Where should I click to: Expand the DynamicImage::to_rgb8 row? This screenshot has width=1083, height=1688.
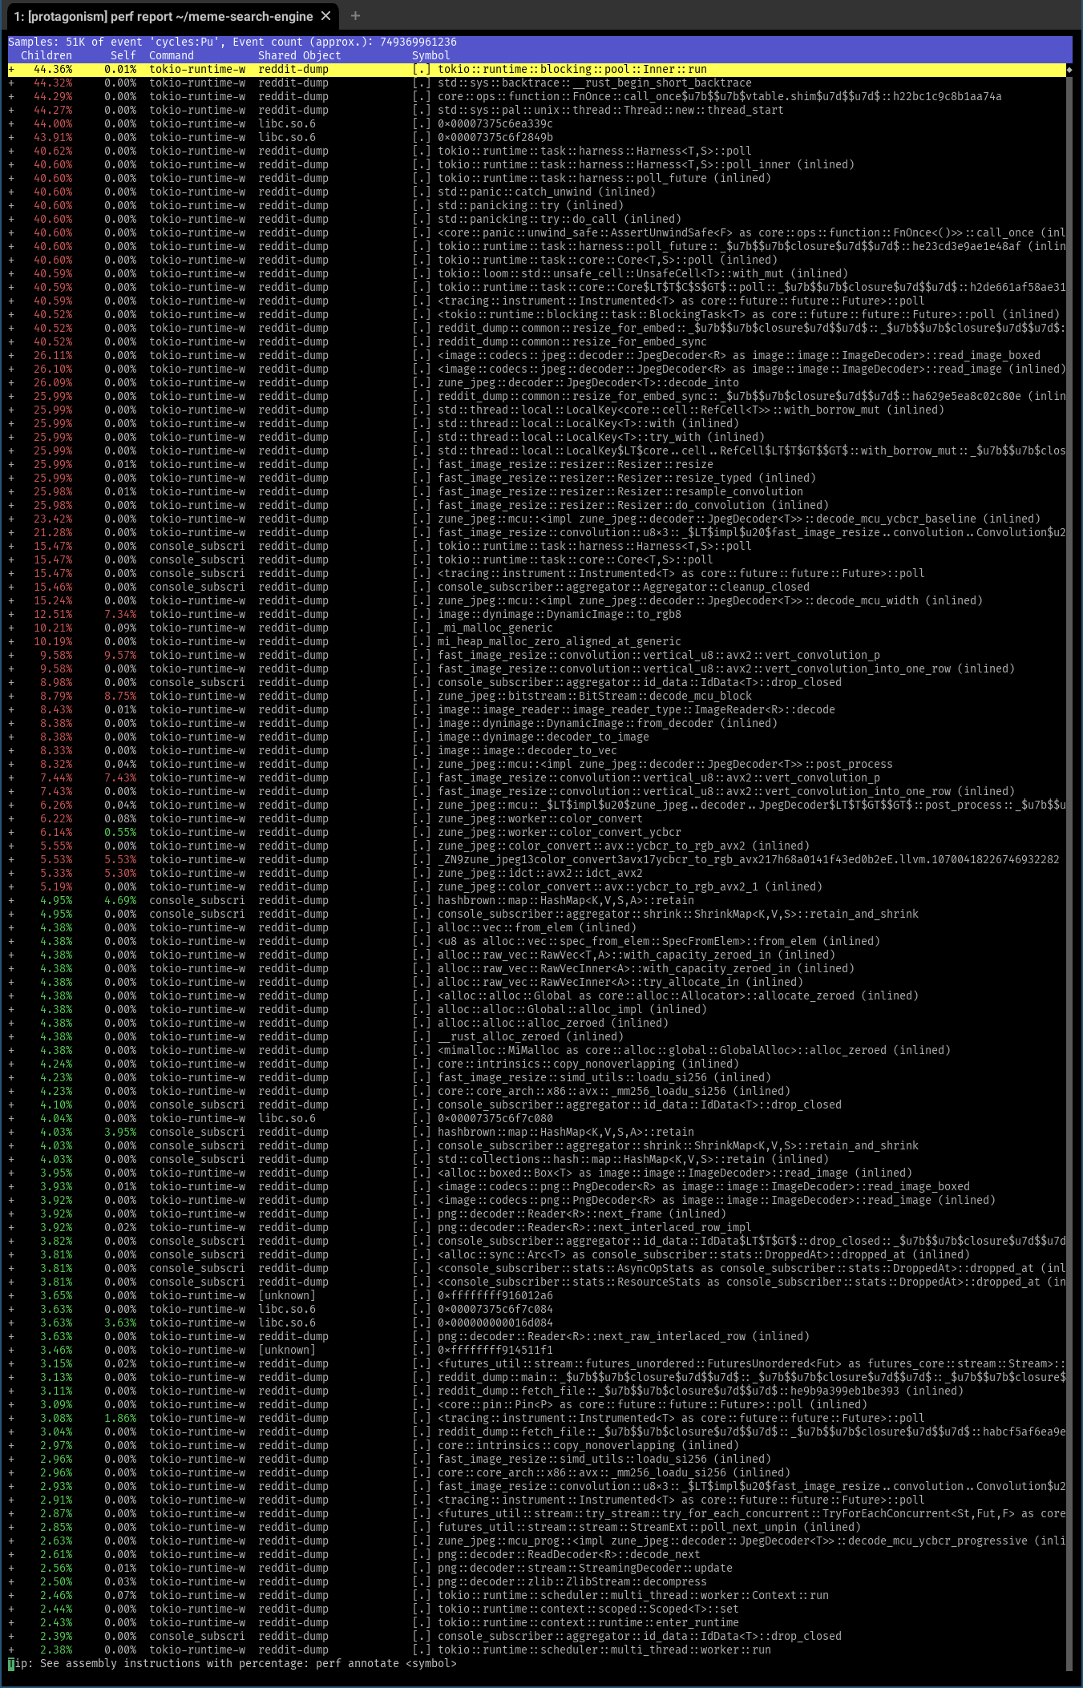click(11, 614)
